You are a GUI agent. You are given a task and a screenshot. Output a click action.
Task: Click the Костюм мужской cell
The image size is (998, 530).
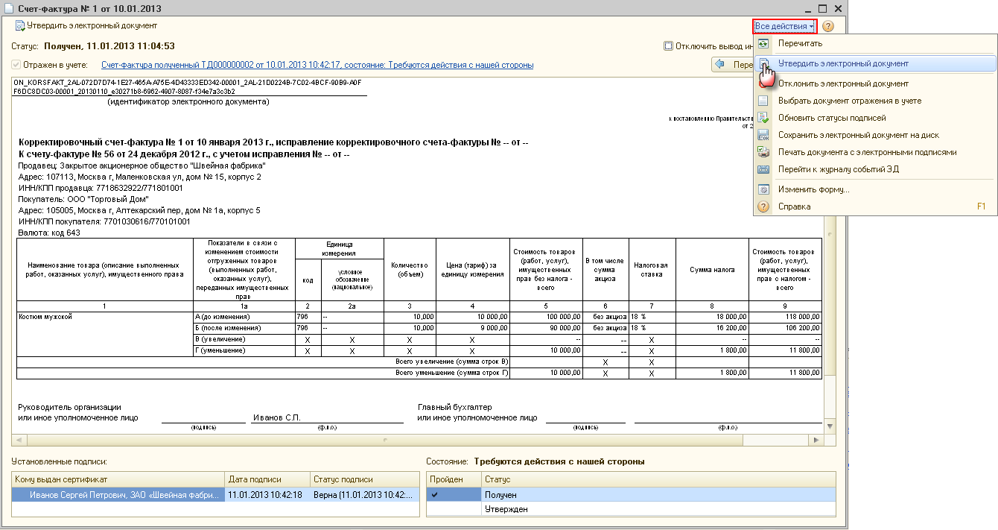tap(104, 334)
